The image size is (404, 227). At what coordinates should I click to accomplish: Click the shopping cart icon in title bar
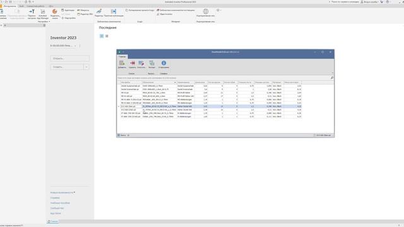click(381, 2)
